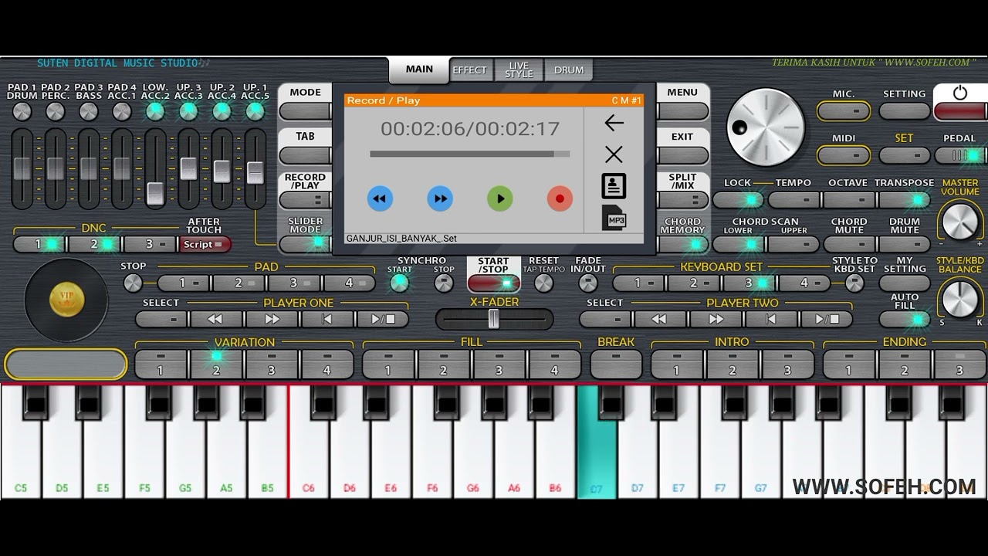
Task: Toggle Synchro Start
Action: point(399,283)
